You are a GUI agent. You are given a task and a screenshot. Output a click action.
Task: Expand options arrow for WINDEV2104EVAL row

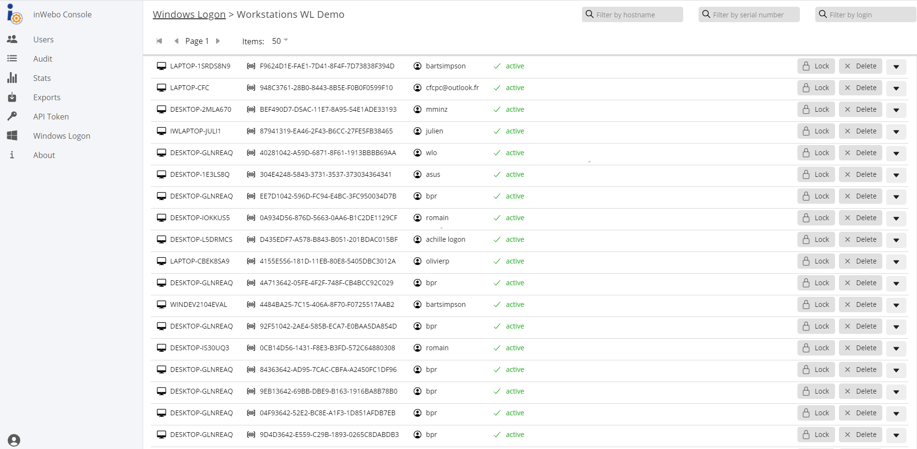896,305
